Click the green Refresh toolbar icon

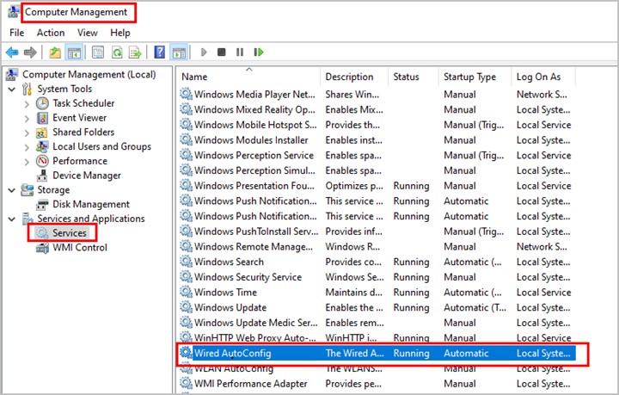point(117,52)
